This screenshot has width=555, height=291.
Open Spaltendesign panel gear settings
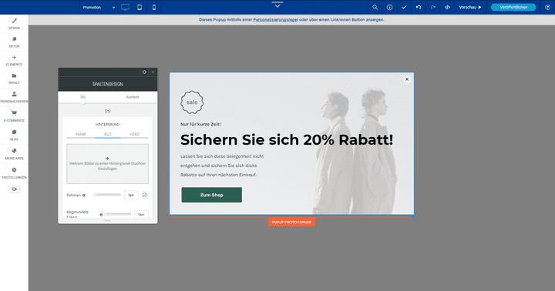144,72
